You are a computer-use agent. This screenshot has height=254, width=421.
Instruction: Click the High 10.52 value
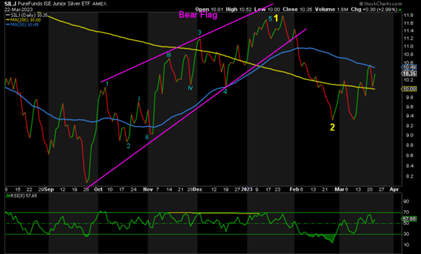pyautogui.click(x=239, y=9)
